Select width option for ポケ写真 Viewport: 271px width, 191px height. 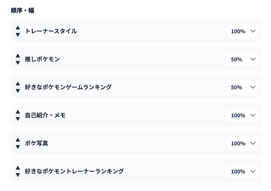pyautogui.click(x=242, y=143)
